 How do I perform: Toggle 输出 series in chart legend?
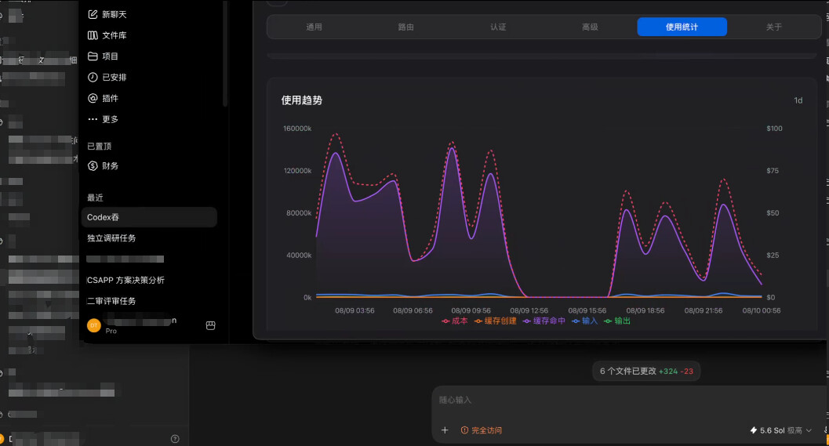click(x=617, y=321)
